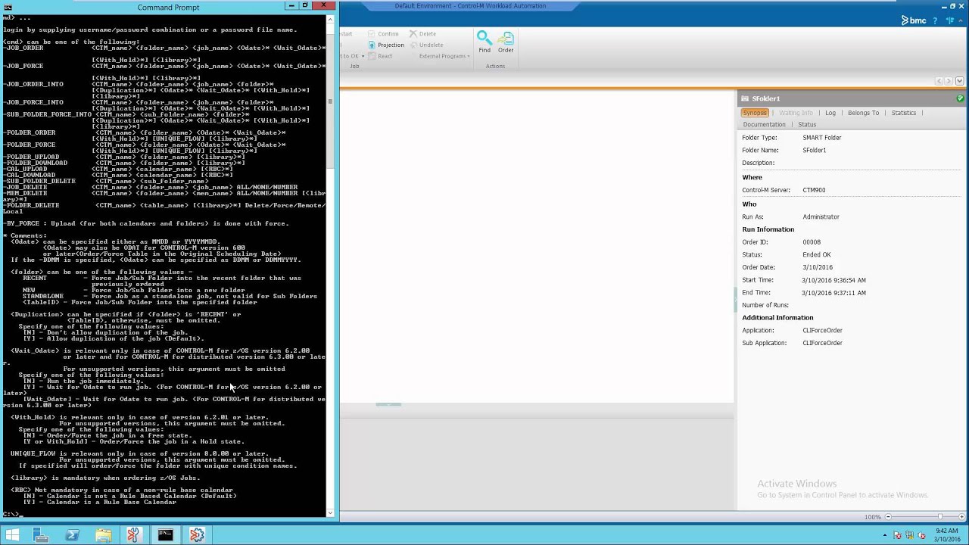Click the SFolder1 folder icon in header
The width and height of the screenshot is (969, 545).
tap(745, 98)
